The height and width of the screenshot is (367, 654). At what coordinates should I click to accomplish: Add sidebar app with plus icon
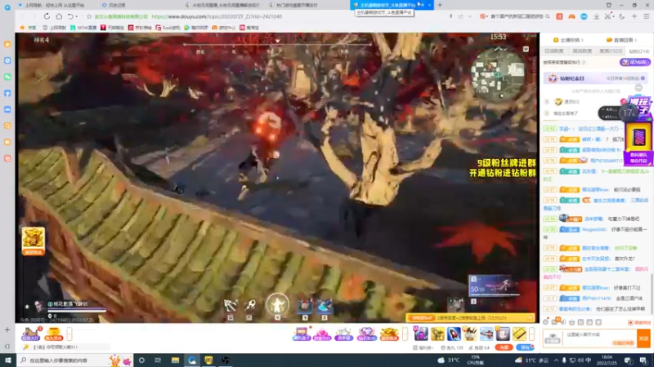(x=7, y=330)
